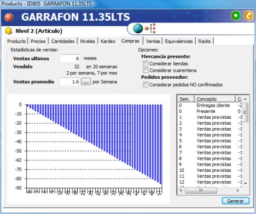Click the yellow cube Nivel 2 icon
This screenshot has height=214, width=256.
[x=9, y=31]
